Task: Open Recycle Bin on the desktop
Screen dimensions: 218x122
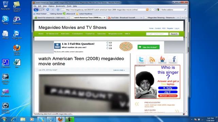Action: click(x=5, y=5)
